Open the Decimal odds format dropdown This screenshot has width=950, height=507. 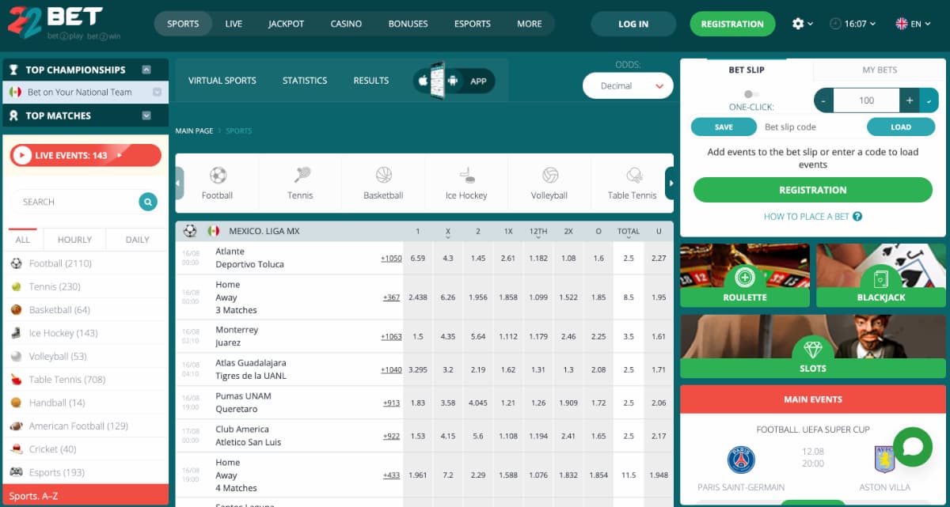tap(628, 85)
